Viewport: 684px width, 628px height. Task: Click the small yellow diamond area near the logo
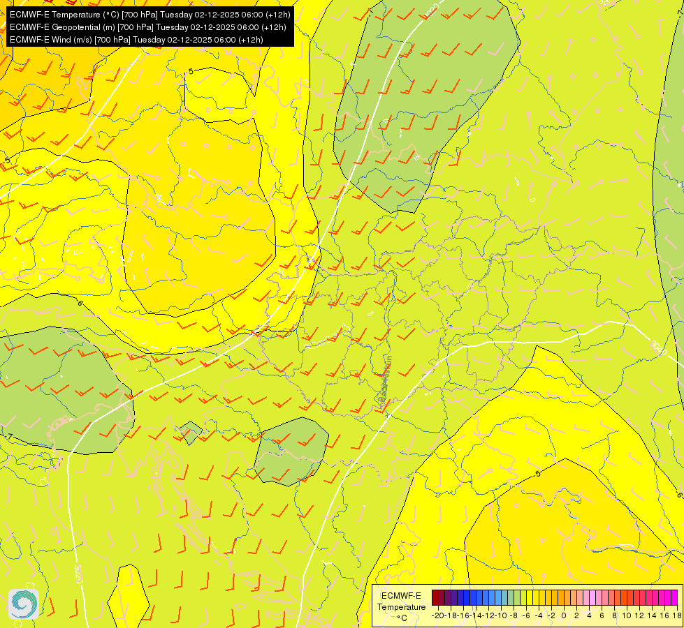coord(129,595)
